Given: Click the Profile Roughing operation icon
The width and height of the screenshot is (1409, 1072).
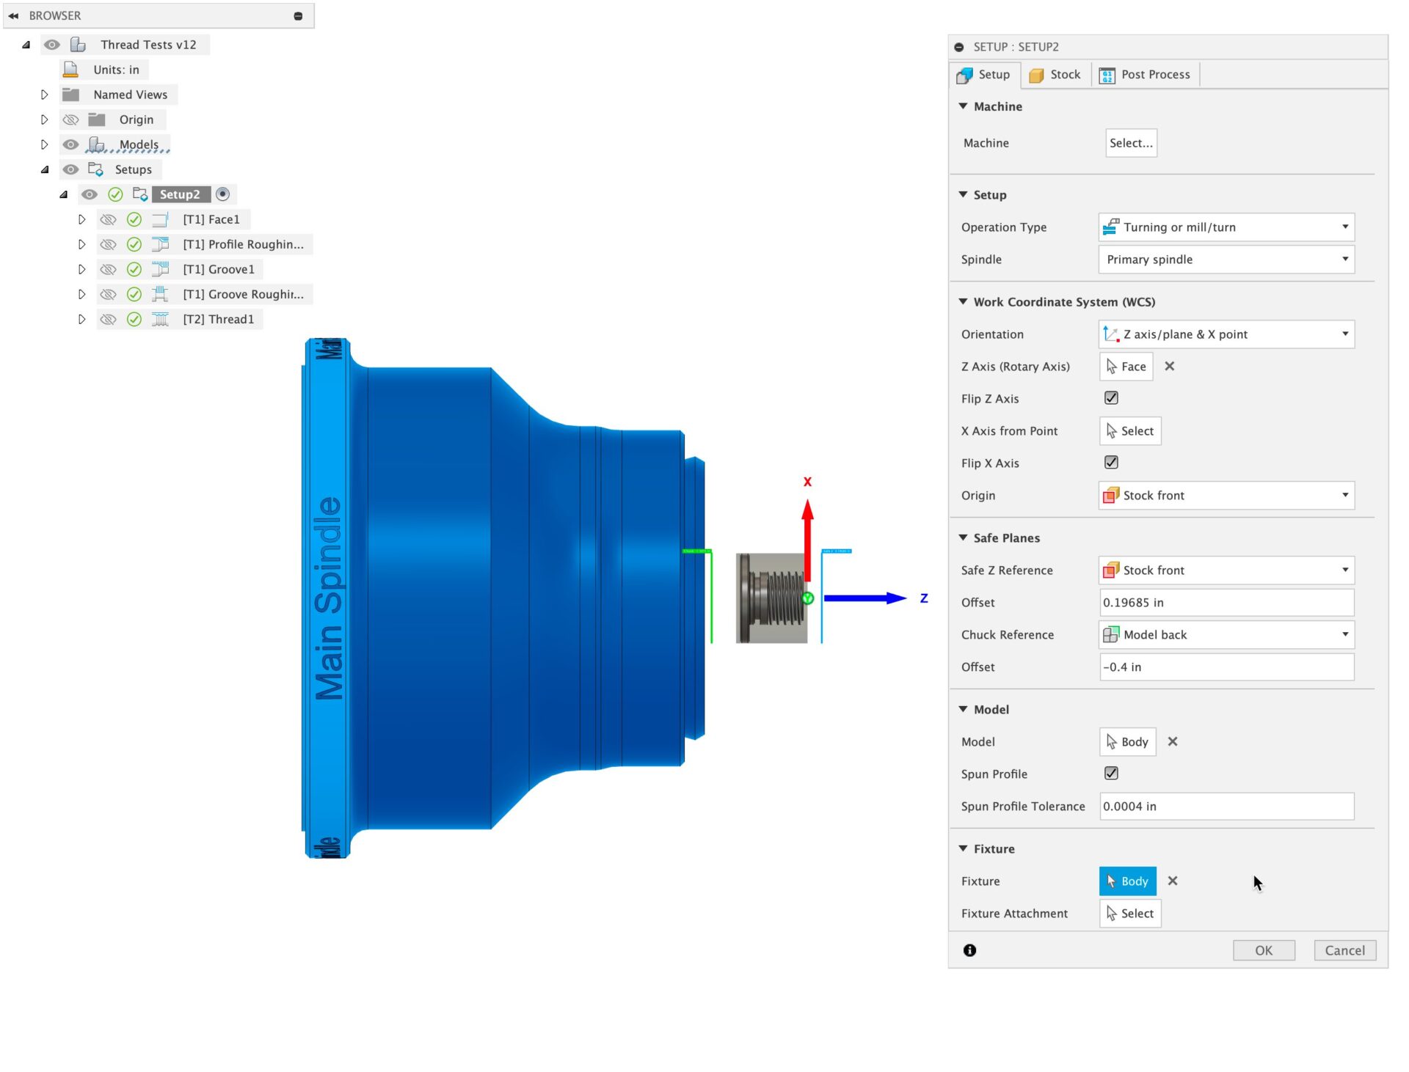Looking at the screenshot, I should coord(160,244).
